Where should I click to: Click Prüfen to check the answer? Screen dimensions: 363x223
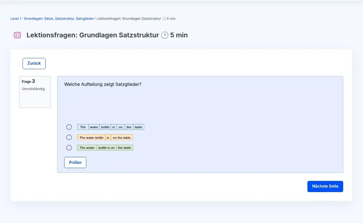coord(75,162)
